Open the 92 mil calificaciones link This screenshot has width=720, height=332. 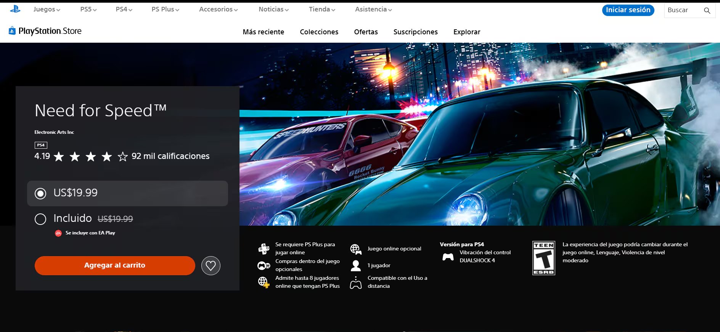170,156
